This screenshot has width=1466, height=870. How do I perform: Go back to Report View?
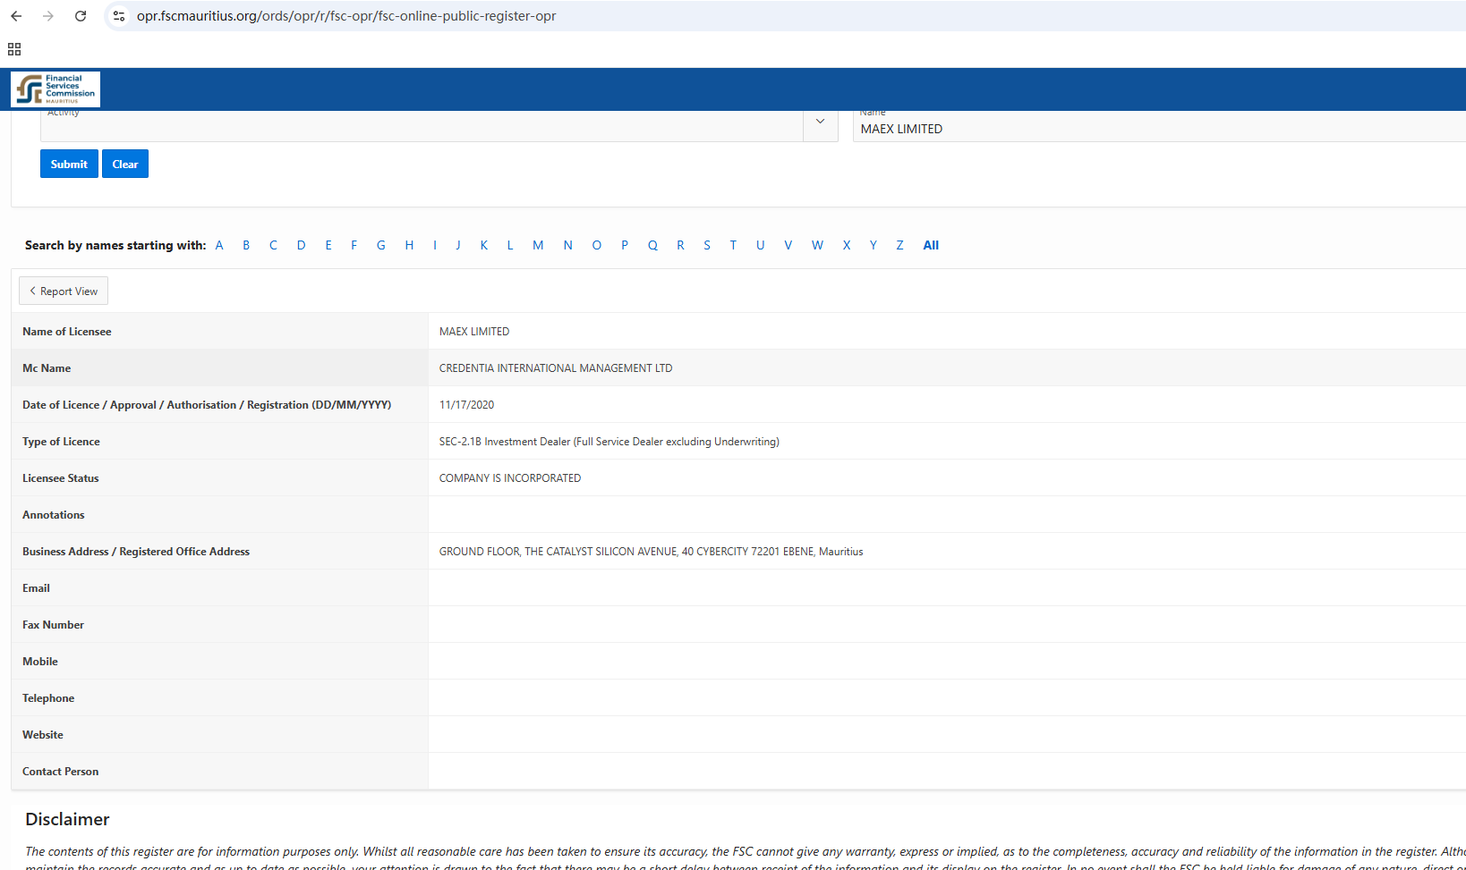64,291
